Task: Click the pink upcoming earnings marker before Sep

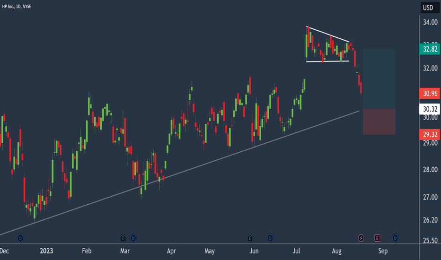Action: point(377,238)
